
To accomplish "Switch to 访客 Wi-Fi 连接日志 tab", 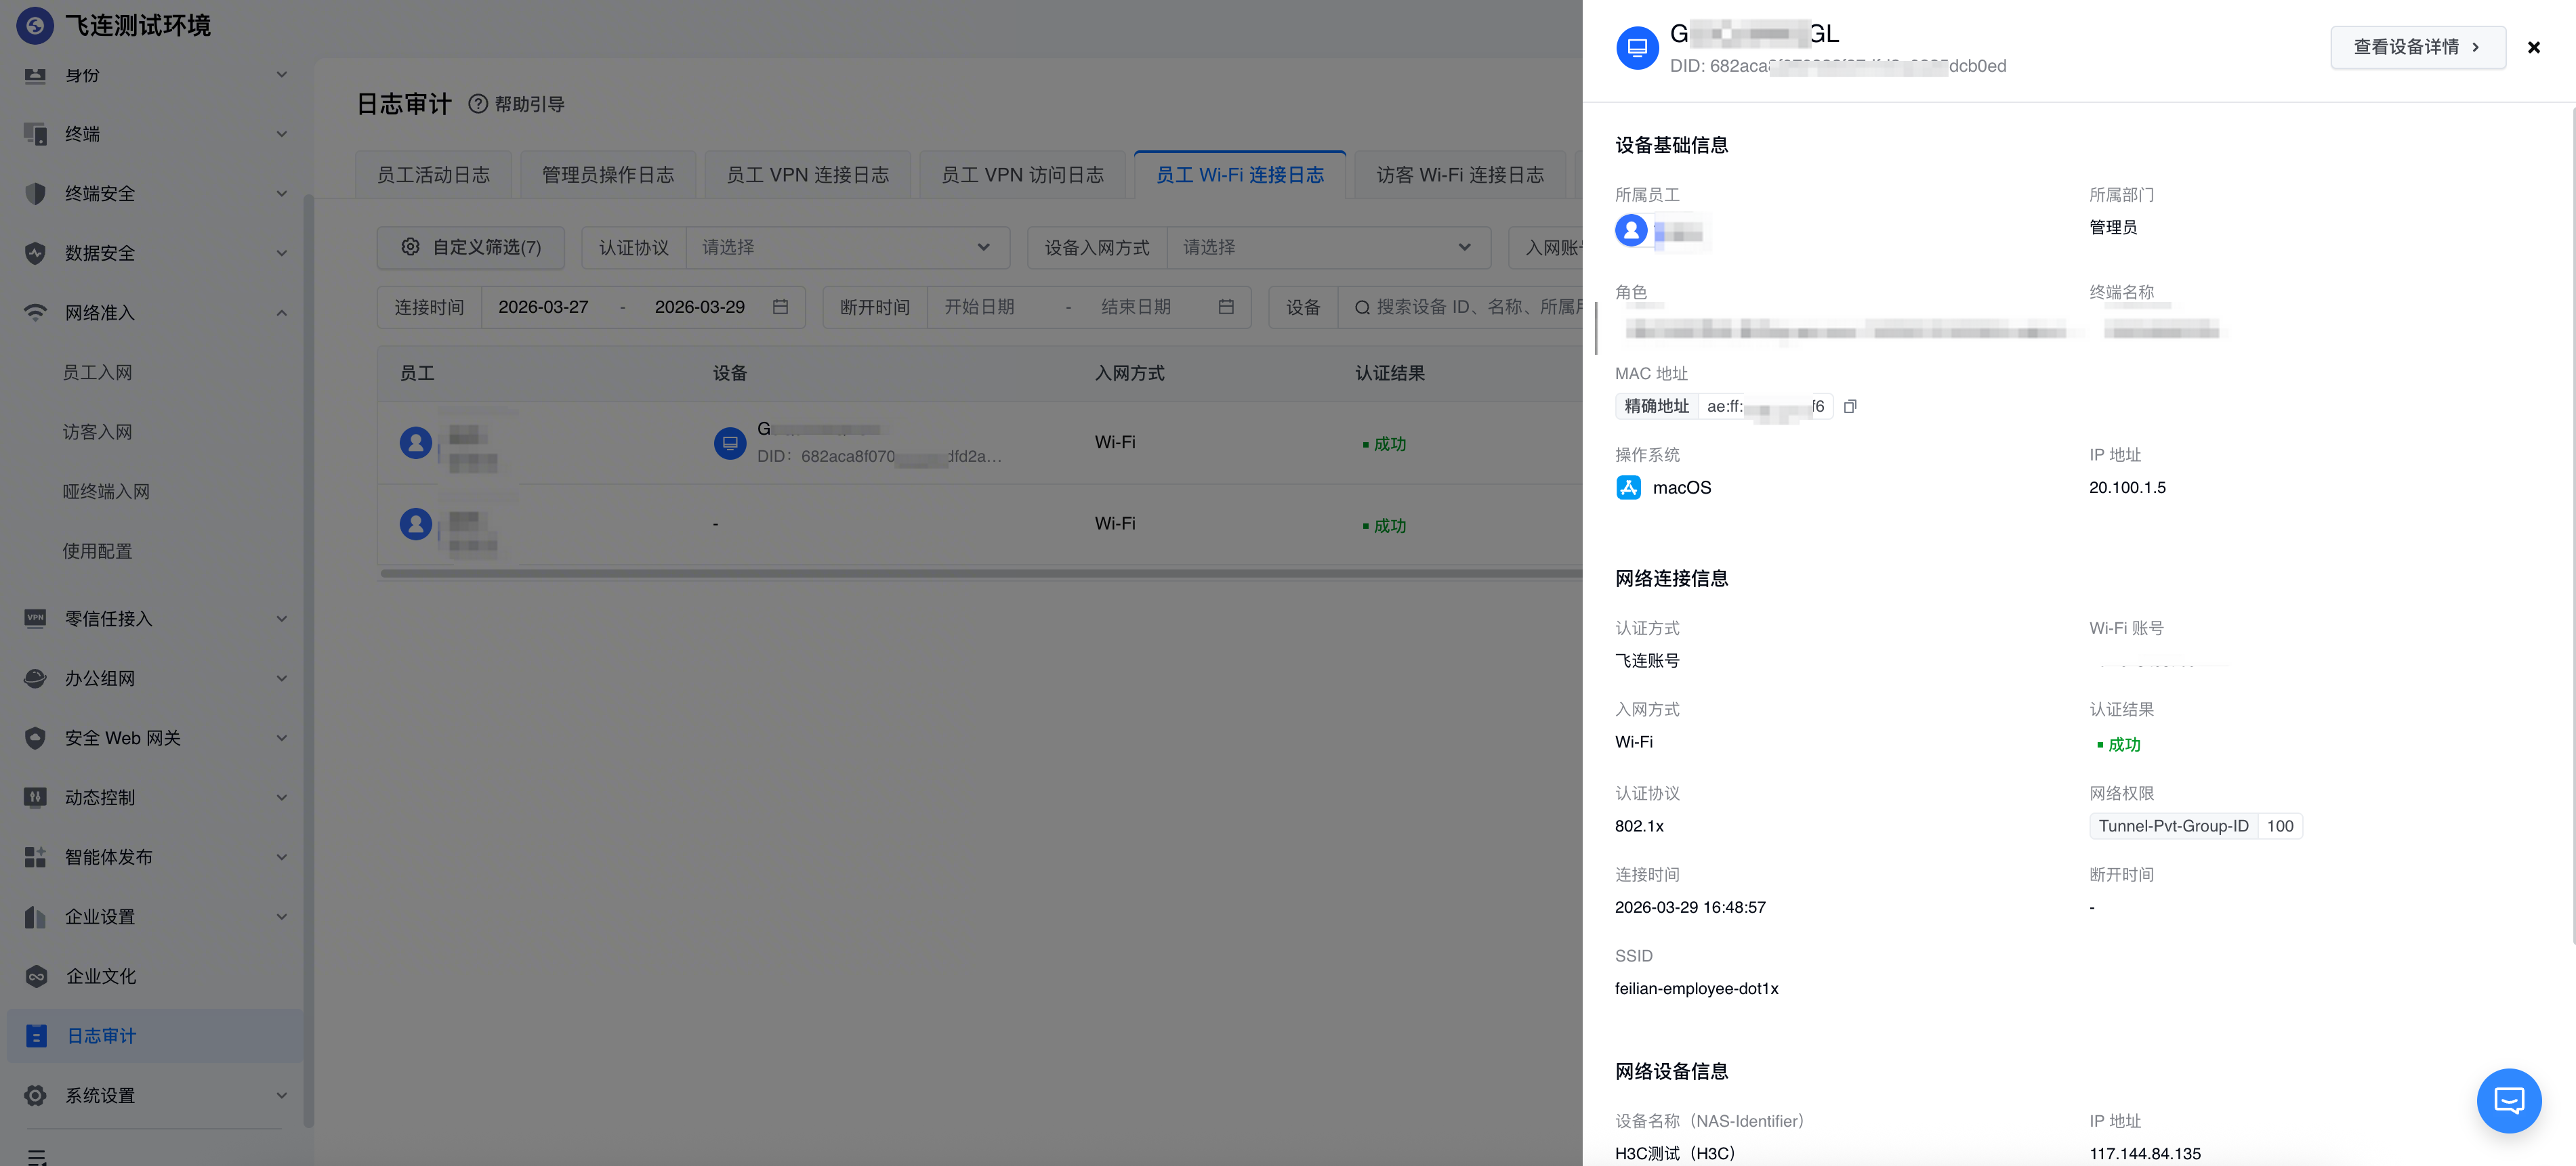I will tap(1459, 175).
